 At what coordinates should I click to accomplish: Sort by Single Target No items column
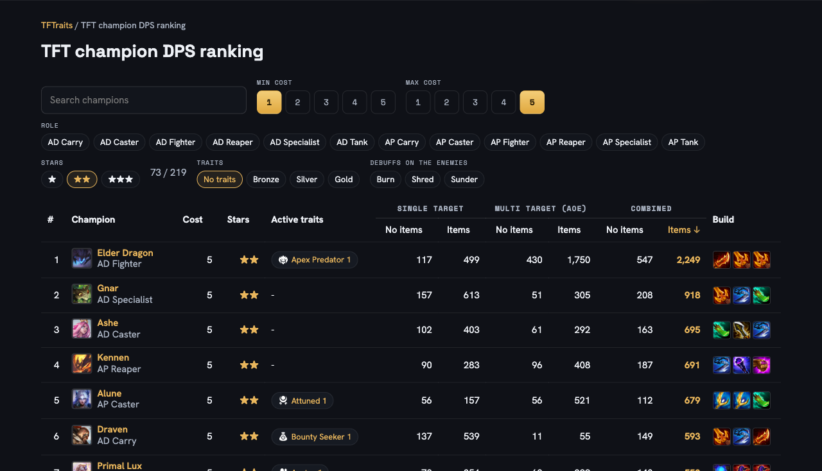coord(404,230)
